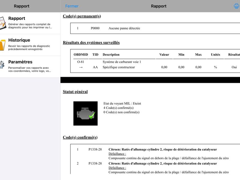Click the Résultats des systèmes surveillés heading
The width and height of the screenshot is (240, 180).
click(91, 43)
